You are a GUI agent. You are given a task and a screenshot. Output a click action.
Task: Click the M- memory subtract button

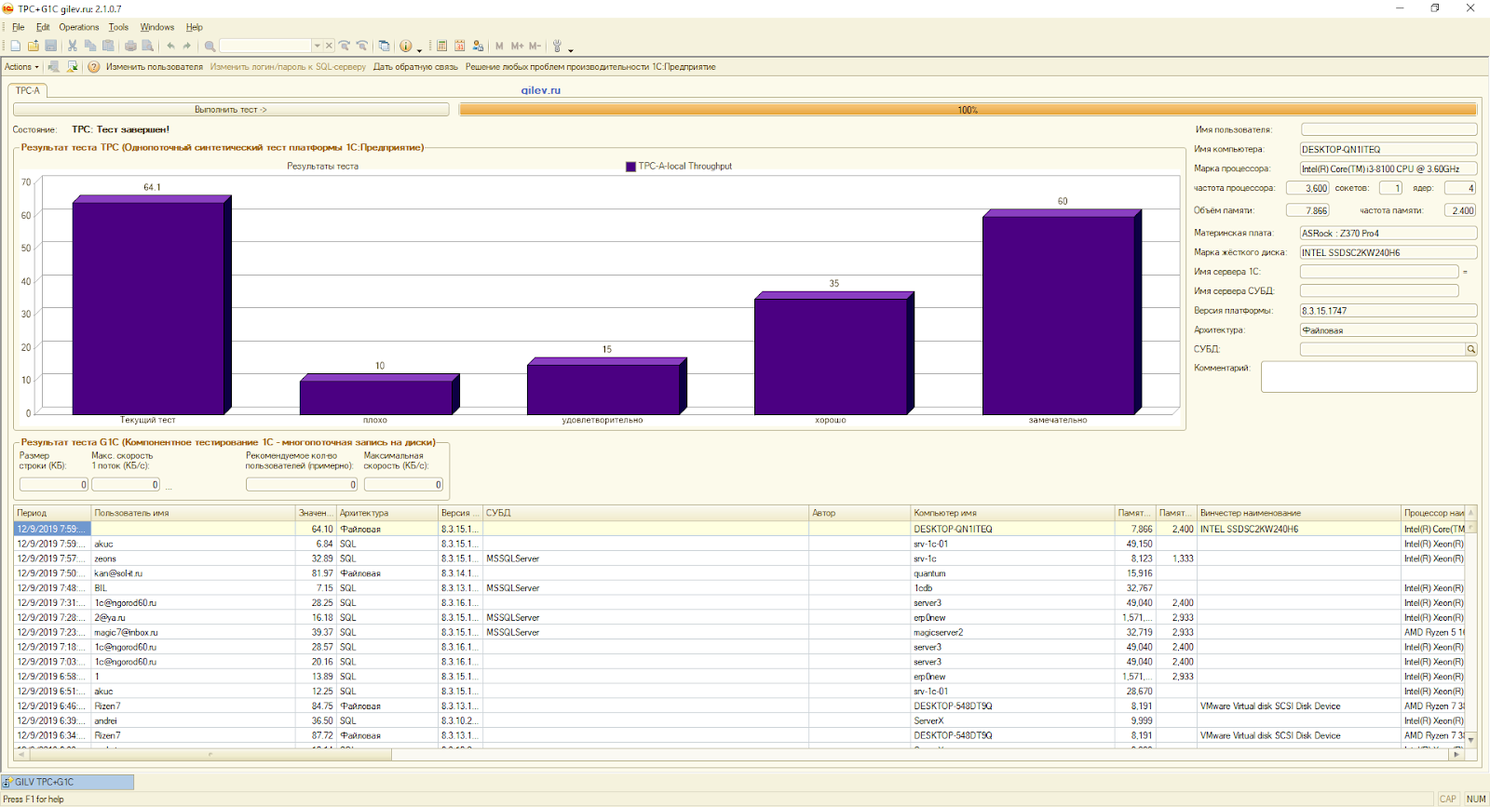point(535,46)
